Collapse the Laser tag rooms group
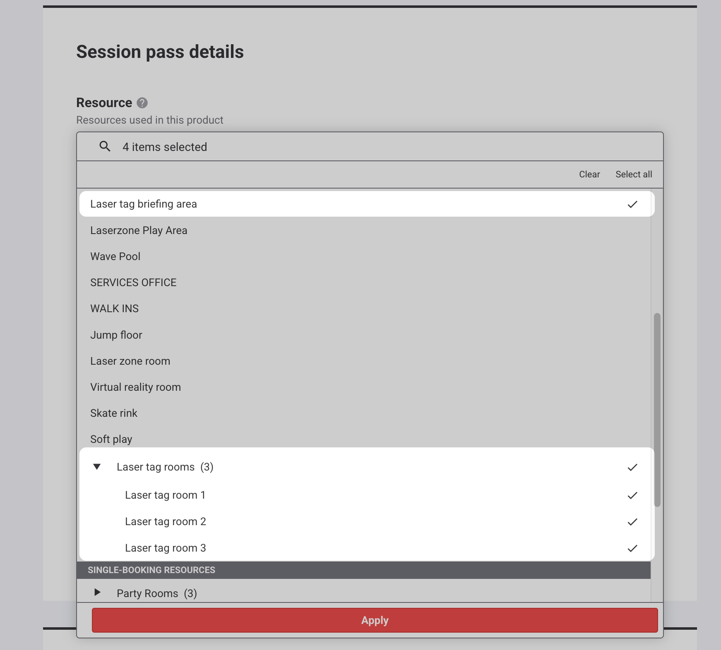The height and width of the screenshot is (650, 721). click(x=97, y=467)
